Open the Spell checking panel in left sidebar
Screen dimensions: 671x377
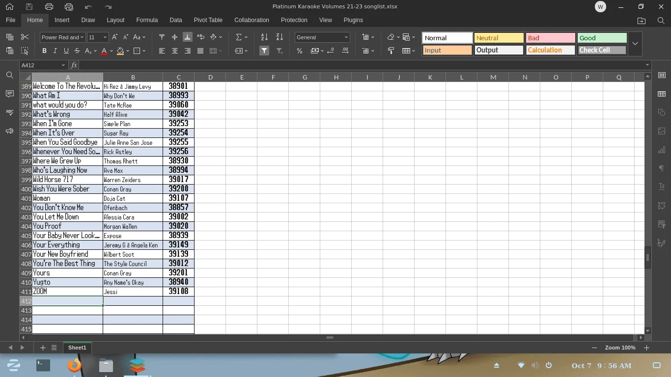9,112
